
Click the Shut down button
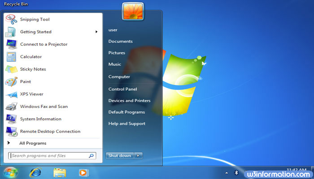[x=120, y=156]
